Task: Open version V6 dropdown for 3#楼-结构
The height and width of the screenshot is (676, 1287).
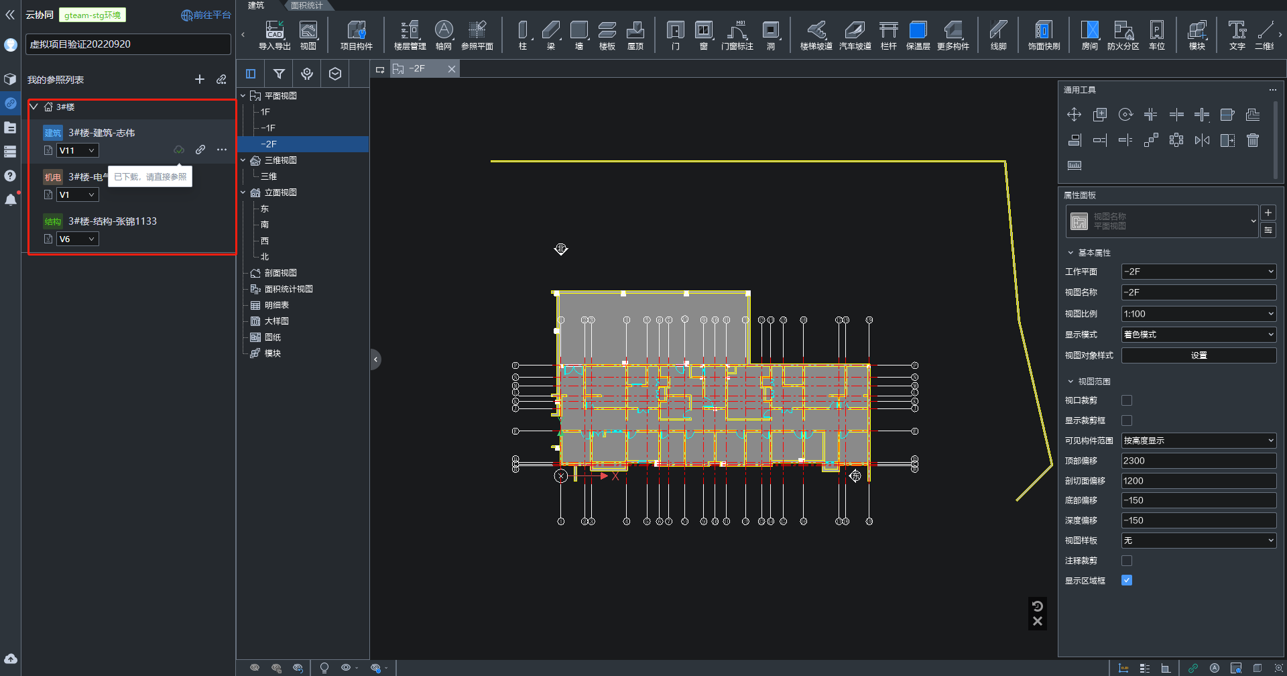Action: pos(77,239)
